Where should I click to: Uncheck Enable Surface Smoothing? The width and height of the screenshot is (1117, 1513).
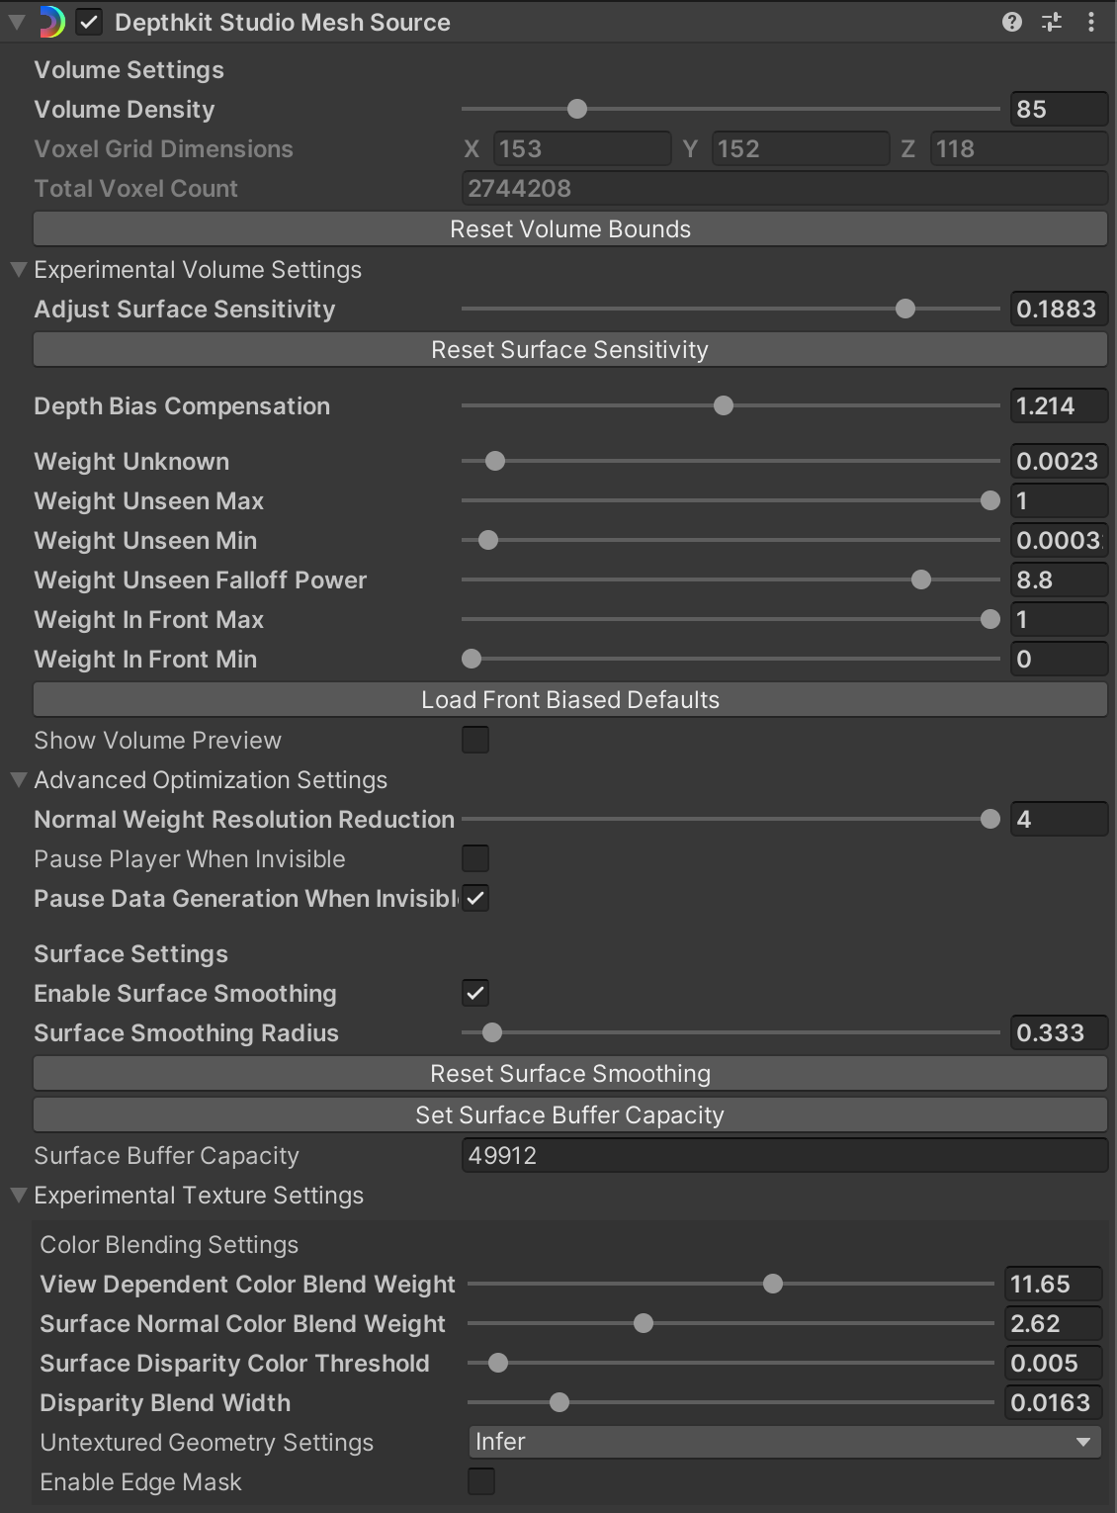click(x=475, y=993)
